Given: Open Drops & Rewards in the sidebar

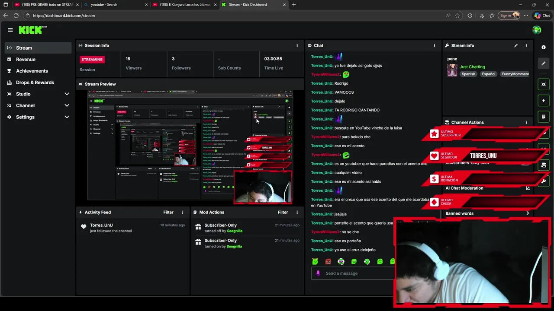Looking at the screenshot, I should pyautogui.click(x=38, y=83).
